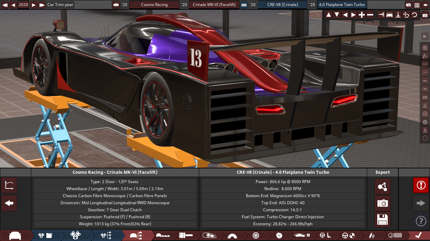Click the greyed next arrow button
This screenshot has height=241, width=430.
click(421, 203)
